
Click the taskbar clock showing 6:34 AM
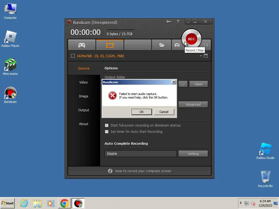point(265,203)
